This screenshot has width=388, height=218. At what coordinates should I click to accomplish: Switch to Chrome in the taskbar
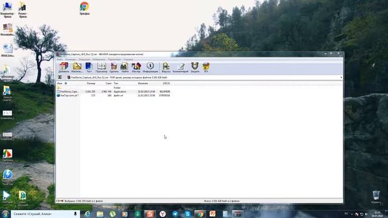click(x=200, y=214)
